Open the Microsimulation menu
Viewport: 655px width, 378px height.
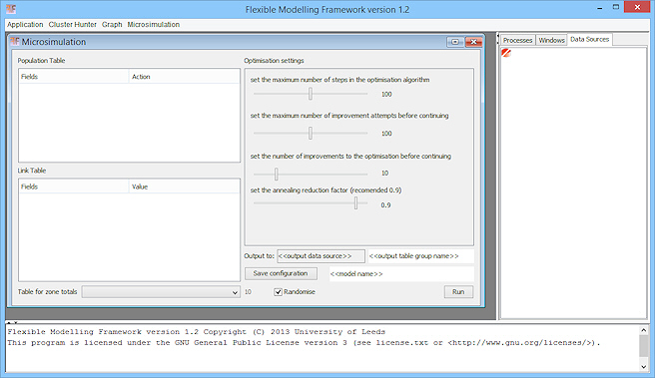point(154,25)
